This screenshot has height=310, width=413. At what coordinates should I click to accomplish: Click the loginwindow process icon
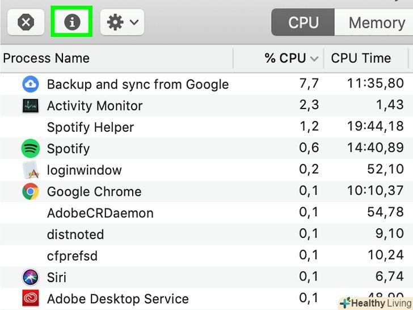click(x=30, y=170)
